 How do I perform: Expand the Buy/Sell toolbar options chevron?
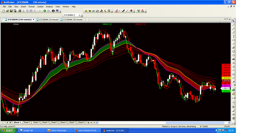tap(146, 12)
